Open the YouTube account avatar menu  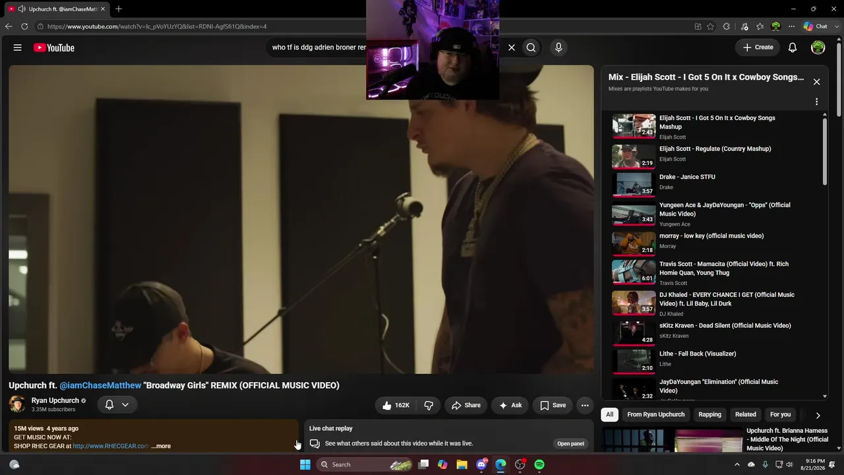(x=818, y=47)
